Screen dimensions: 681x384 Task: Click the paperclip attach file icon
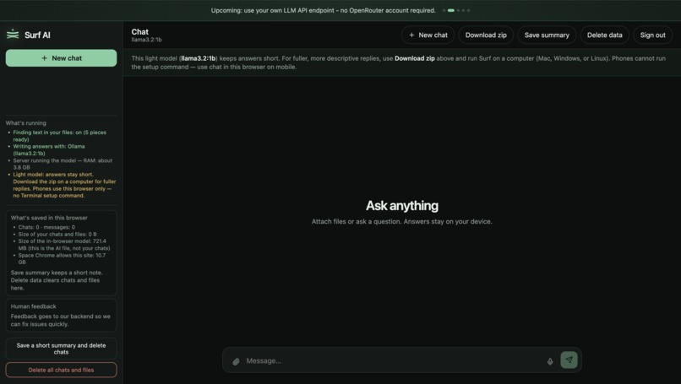point(236,361)
